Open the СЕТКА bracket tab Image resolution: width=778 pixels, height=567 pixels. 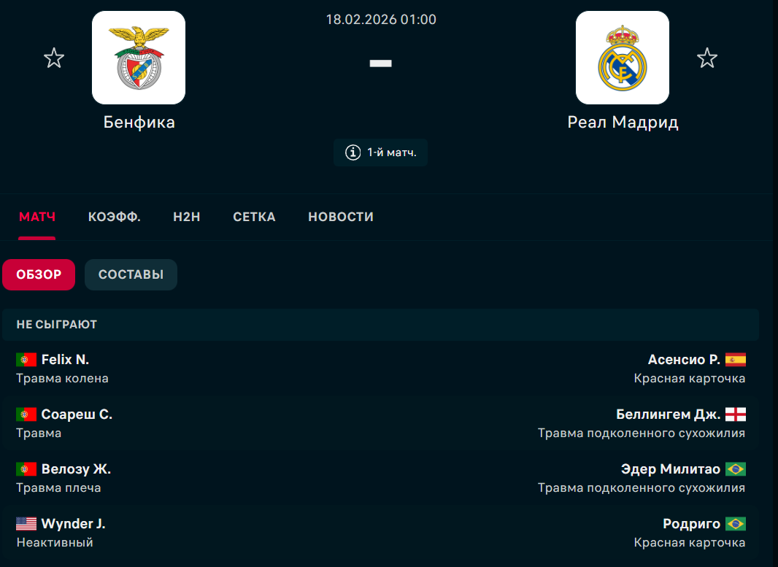[254, 217]
